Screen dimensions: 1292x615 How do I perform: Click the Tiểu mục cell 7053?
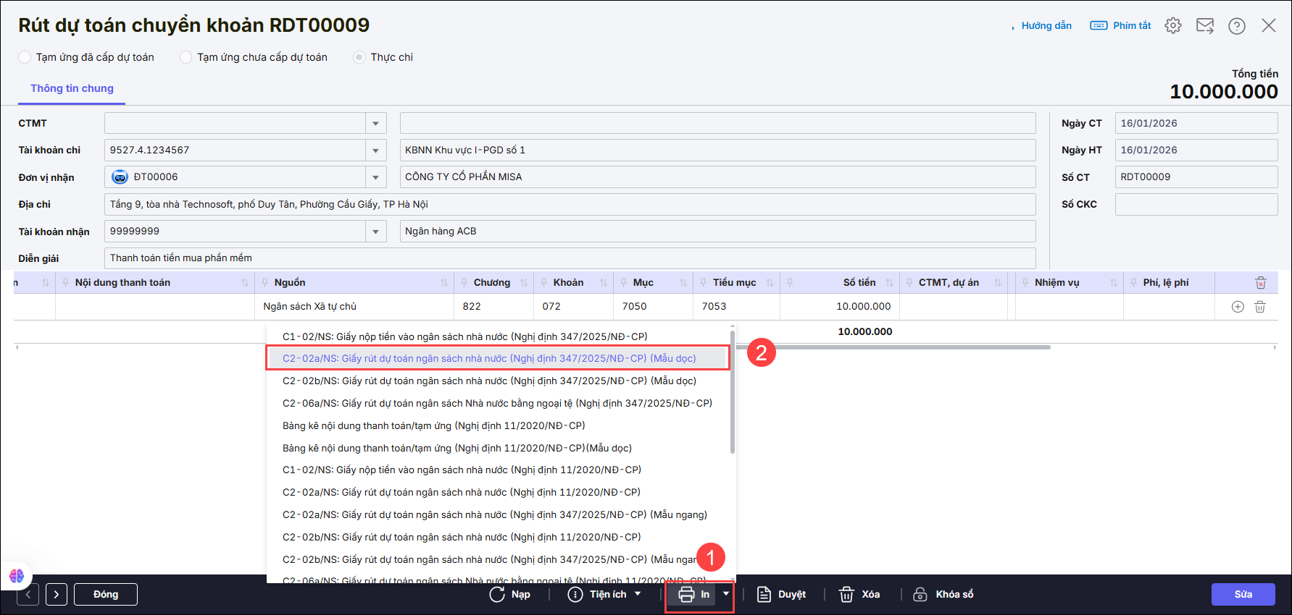[736, 307]
